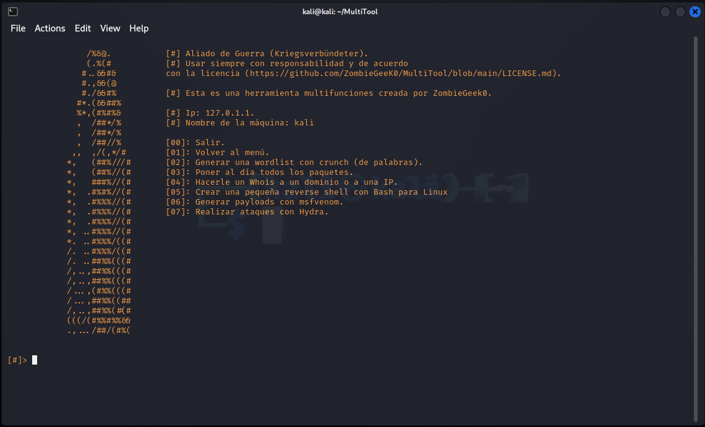Click the '[01]: Volver al menú.' line
Viewport: 705px width, 427px height.
pos(218,153)
